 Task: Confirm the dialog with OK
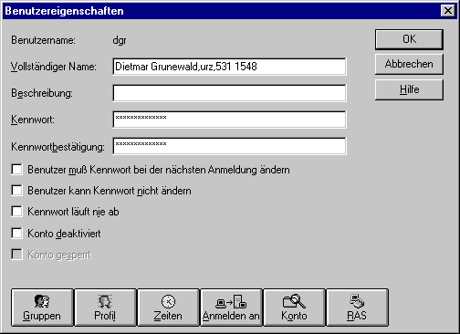pos(409,39)
